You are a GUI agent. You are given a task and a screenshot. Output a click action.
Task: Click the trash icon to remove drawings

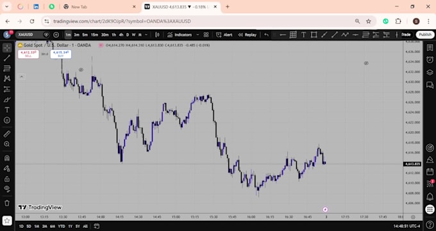click(7, 203)
